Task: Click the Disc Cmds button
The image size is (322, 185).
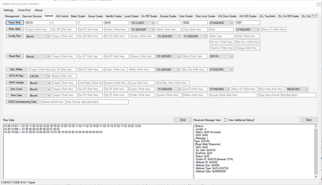Action: tap(16, 89)
